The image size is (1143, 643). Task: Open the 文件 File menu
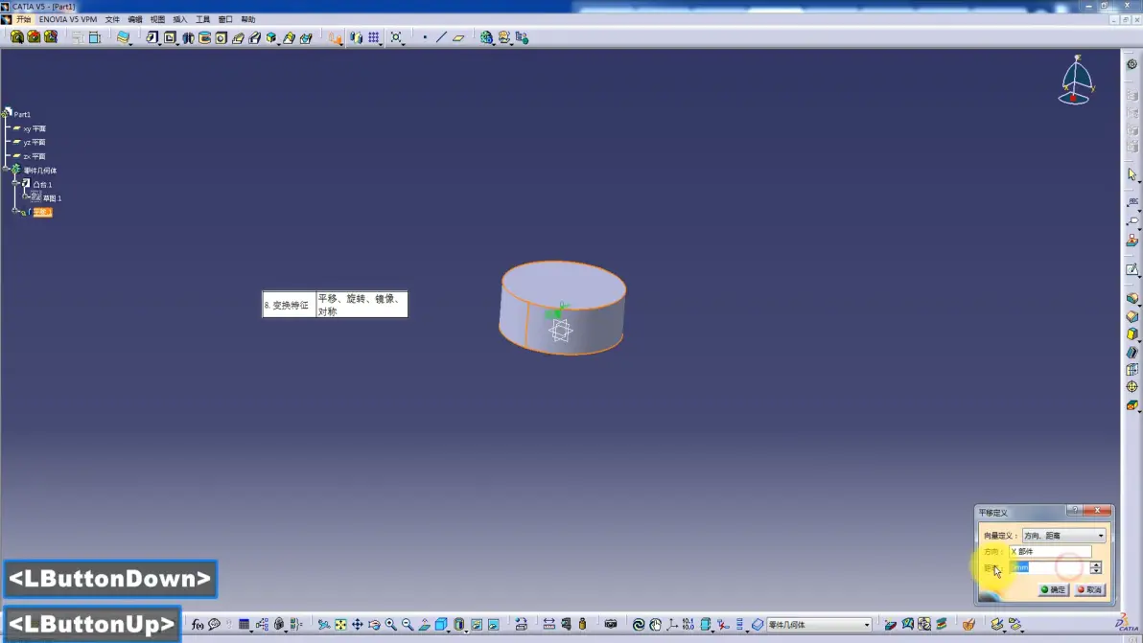[x=112, y=20]
